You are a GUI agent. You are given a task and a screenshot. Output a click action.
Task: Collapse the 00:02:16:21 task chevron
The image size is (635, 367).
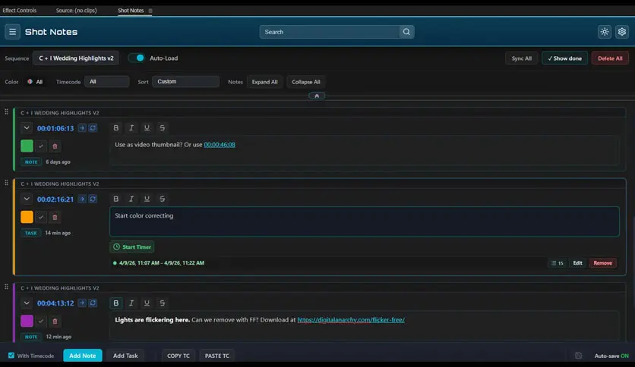(27, 199)
